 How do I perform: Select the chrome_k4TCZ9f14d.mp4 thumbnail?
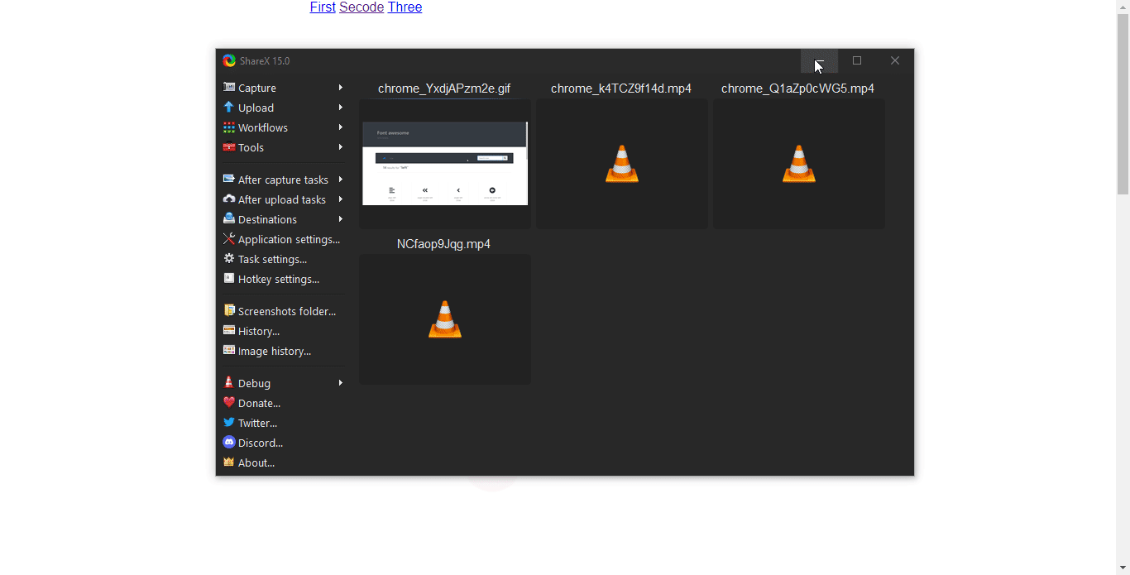622,164
